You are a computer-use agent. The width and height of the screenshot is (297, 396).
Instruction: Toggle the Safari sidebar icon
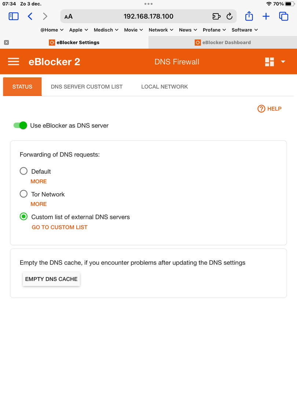coord(14,16)
